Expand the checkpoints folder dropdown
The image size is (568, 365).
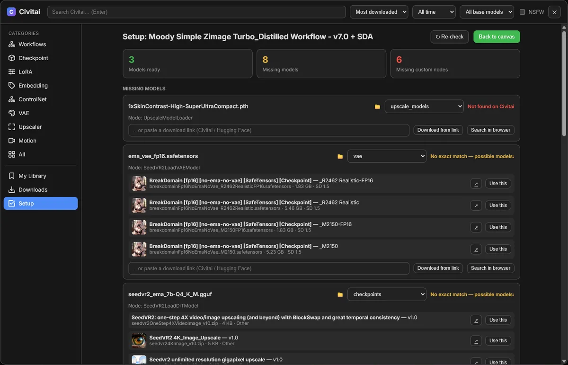(387, 294)
